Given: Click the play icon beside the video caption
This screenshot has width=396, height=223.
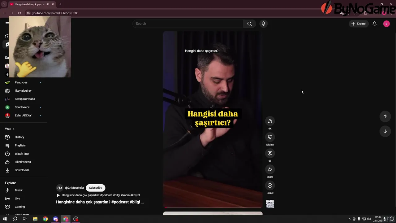Looking at the screenshot, I should click(58, 195).
